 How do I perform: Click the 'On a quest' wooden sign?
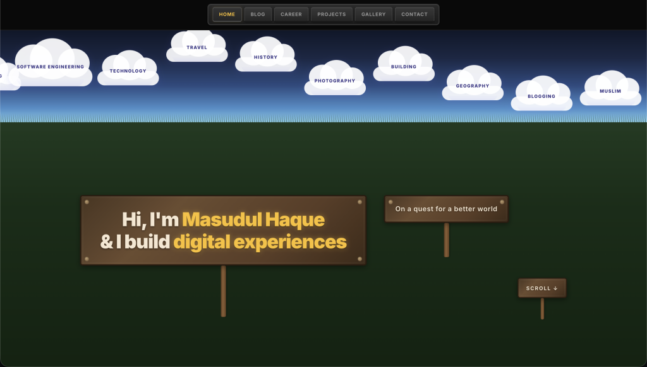click(x=446, y=209)
